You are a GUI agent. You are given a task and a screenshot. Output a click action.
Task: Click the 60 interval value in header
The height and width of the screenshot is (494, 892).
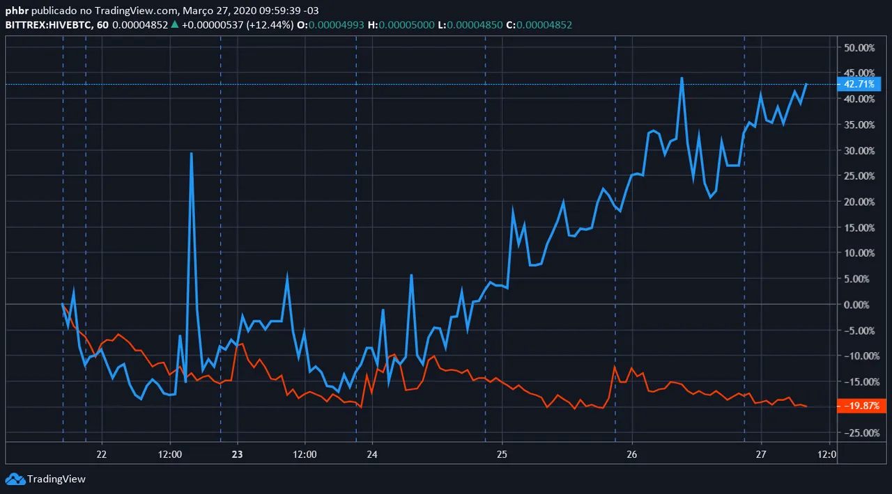coord(102,25)
